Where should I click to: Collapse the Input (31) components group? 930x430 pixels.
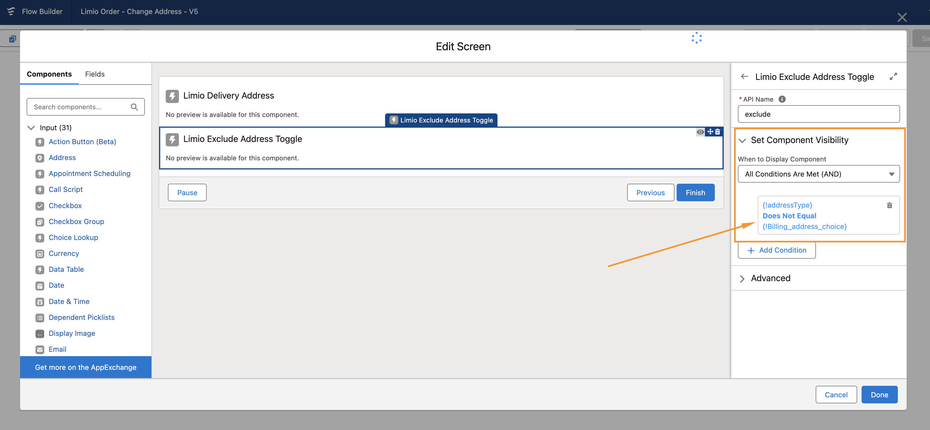click(x=31, y=128)
